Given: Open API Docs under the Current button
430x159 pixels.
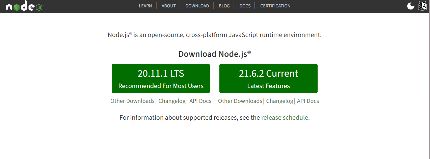Looking at the screenshot, I should pos(308,101).
